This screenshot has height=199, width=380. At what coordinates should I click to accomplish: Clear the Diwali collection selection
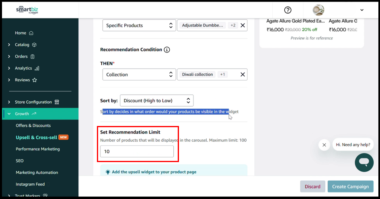click(242, 75)
